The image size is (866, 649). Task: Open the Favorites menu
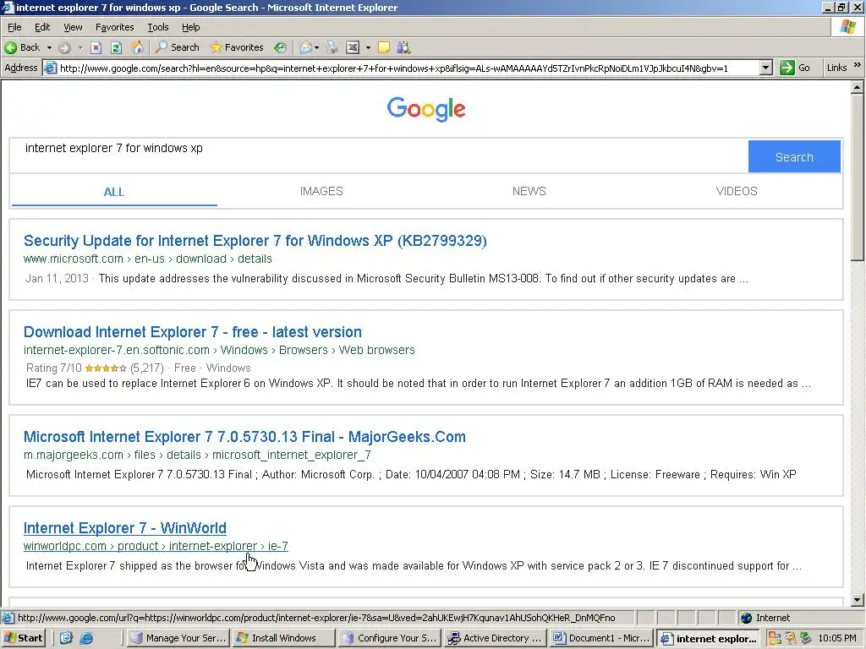pos(114,27)
